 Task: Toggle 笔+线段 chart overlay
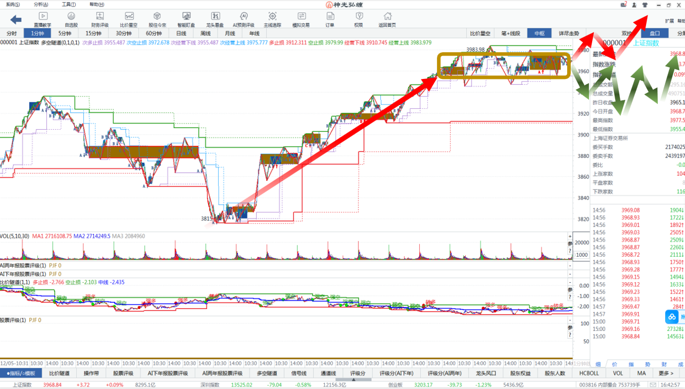(x=511, y=33)
